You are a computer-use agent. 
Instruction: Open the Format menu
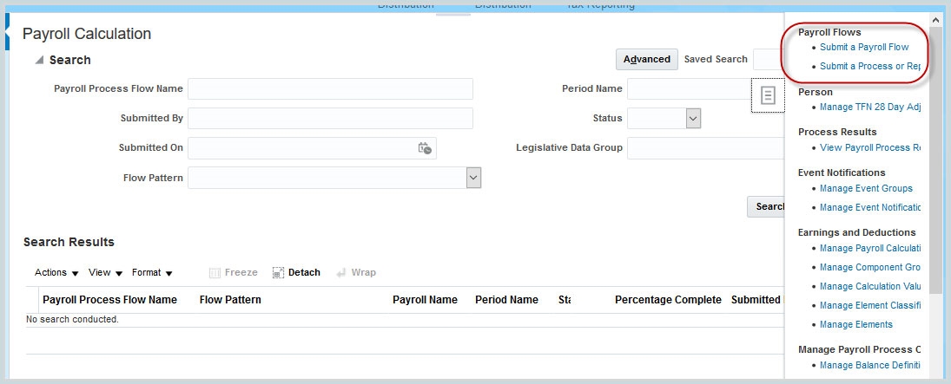pos(152,272)
